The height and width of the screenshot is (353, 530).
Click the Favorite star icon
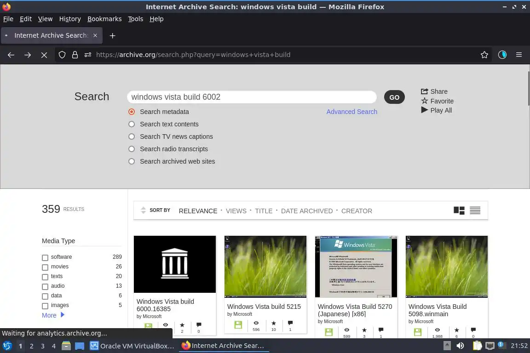click(x=425, y=101)
